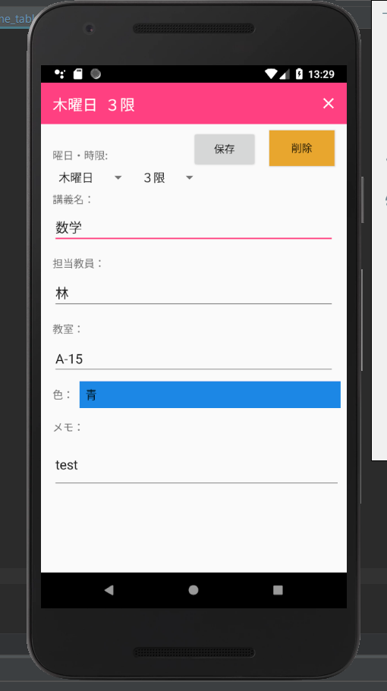Tap the battery charging status icon
The width and height of the screenshot is (387, 691).
coord(299,74)
